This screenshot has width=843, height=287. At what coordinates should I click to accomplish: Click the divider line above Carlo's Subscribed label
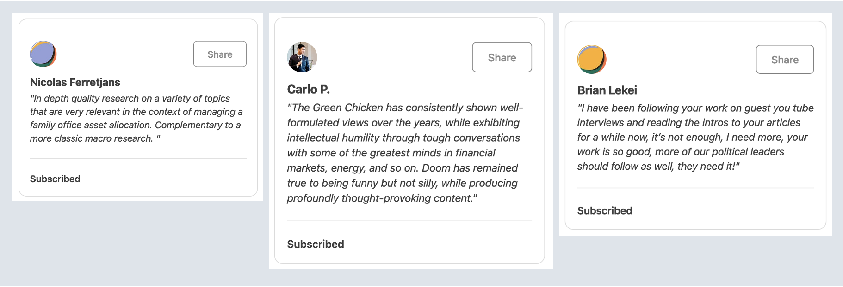coord(409,221)
